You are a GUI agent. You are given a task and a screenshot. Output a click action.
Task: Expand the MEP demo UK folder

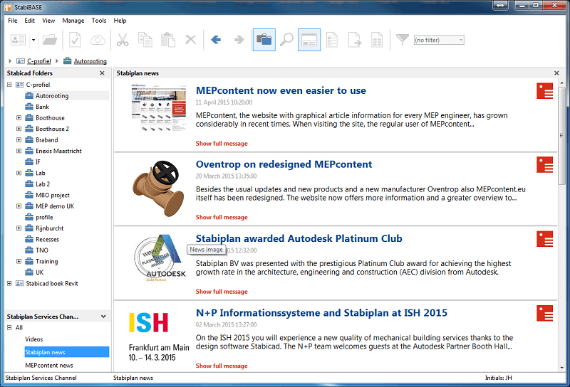19,206
